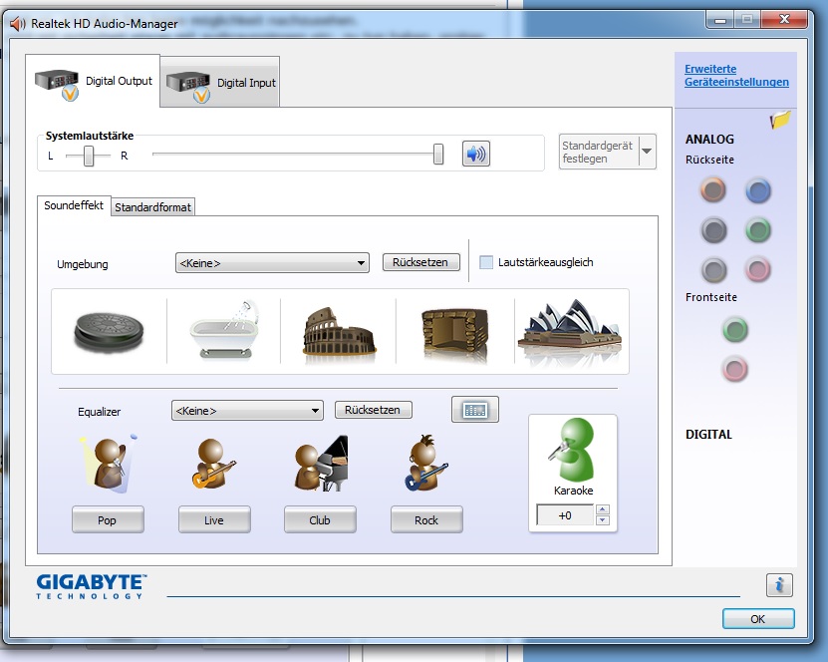
Task: Apply the Rock equalizer button
Action: tap(426, 519)
